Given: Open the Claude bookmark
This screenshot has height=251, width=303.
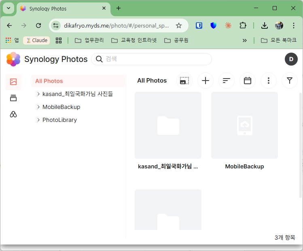Looking at the screenshot, I should pos(36,40).
